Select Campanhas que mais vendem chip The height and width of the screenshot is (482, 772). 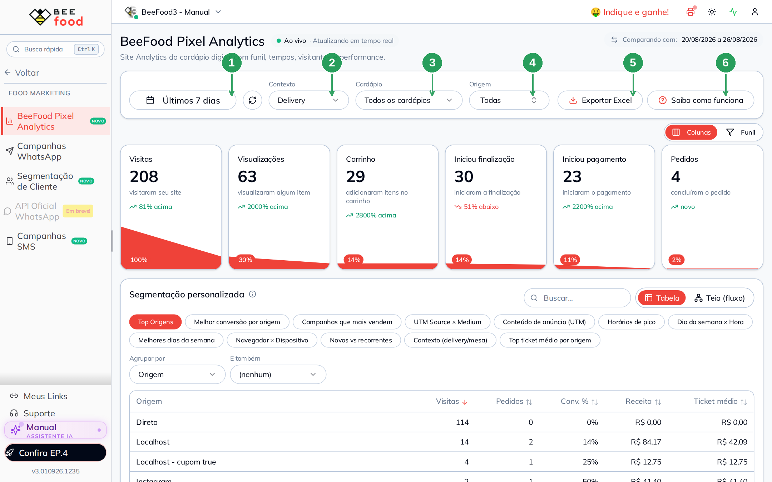pos(347,322)
